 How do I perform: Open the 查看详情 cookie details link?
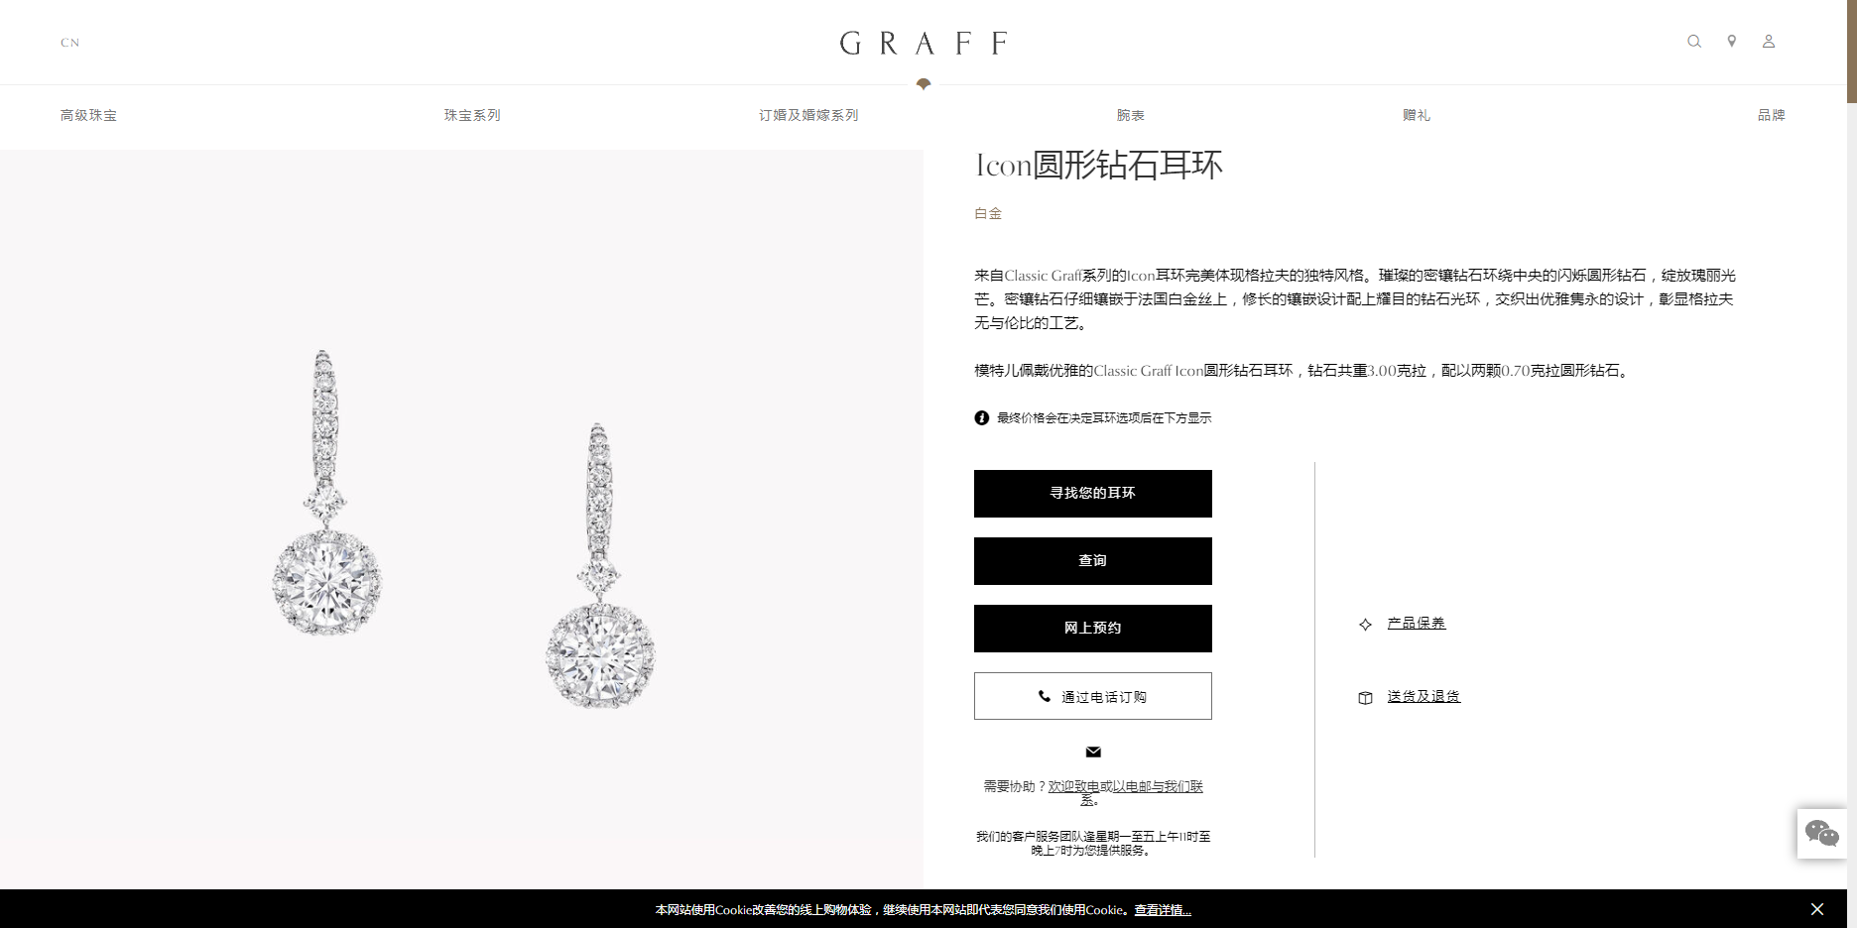click(x=1163, y=910)
